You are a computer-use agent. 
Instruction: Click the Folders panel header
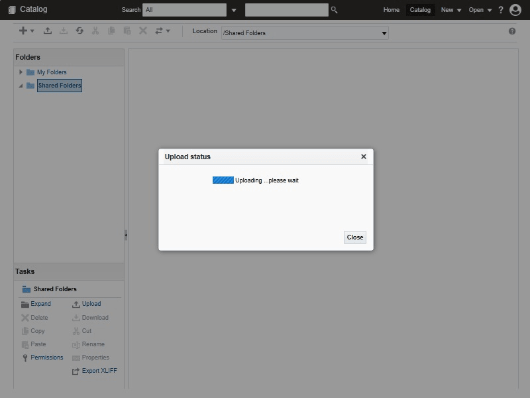pyautogui.click(x=69, y=57)
